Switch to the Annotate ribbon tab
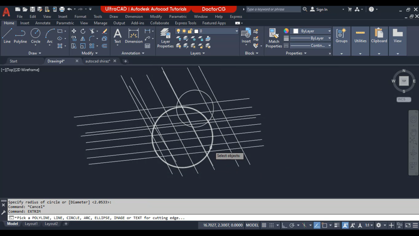 tap(43, 23)
